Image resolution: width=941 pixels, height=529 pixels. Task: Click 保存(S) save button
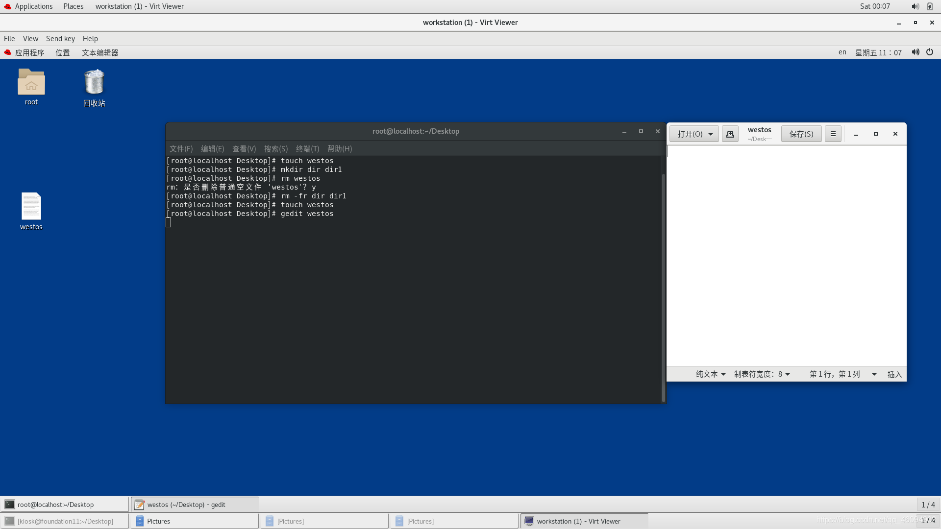coord(801,134)
